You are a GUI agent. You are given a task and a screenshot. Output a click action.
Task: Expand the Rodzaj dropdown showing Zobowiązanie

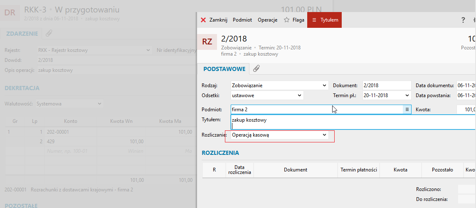[324, 86]
